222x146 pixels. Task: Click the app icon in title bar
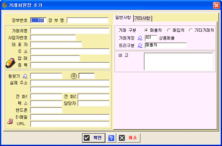[x=5, y=5]
